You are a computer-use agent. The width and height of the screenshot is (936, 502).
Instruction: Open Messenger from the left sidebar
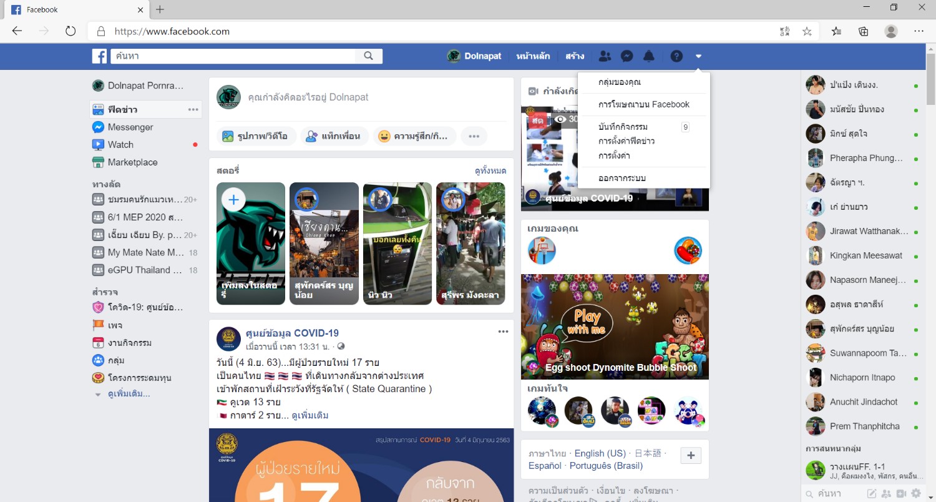[130, 127]
